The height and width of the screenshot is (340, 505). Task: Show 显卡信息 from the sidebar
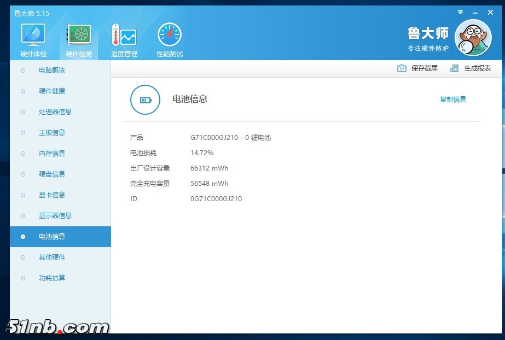[x=52, y=195]
